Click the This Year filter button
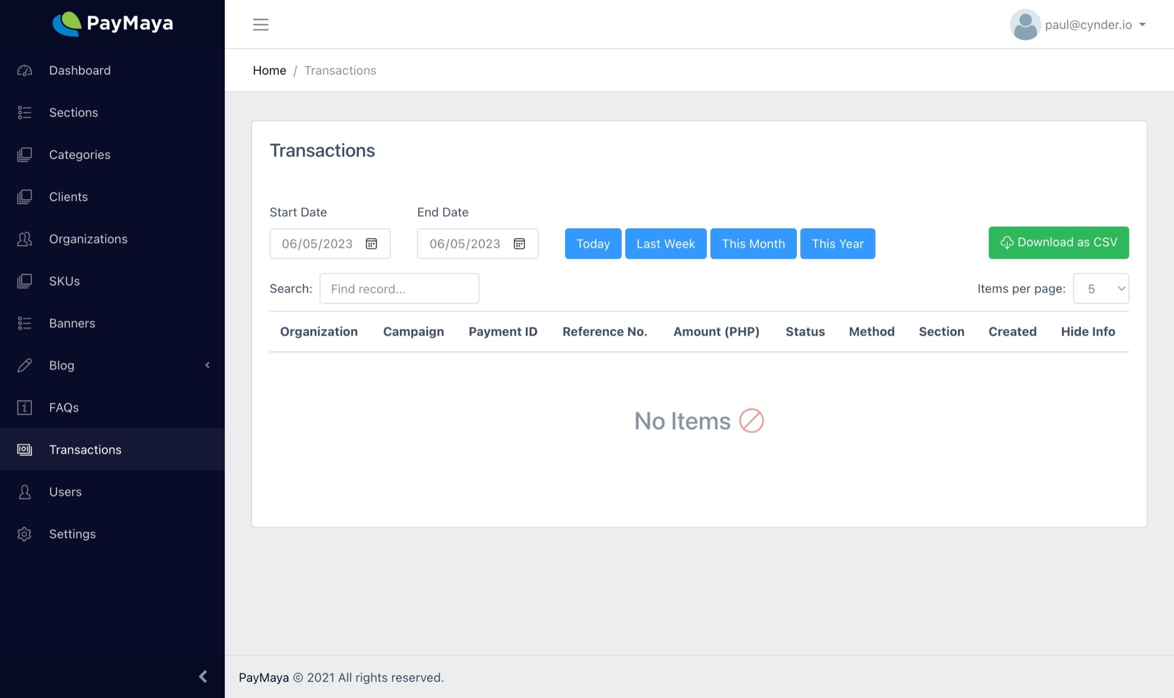Viewport: 1174px width, 698px height. point(838,244)
